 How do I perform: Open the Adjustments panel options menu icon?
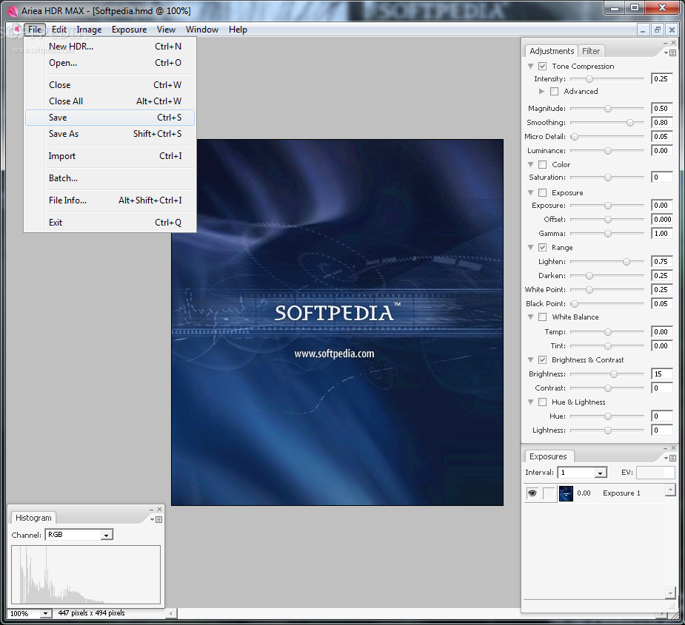[x=670, y=53]
